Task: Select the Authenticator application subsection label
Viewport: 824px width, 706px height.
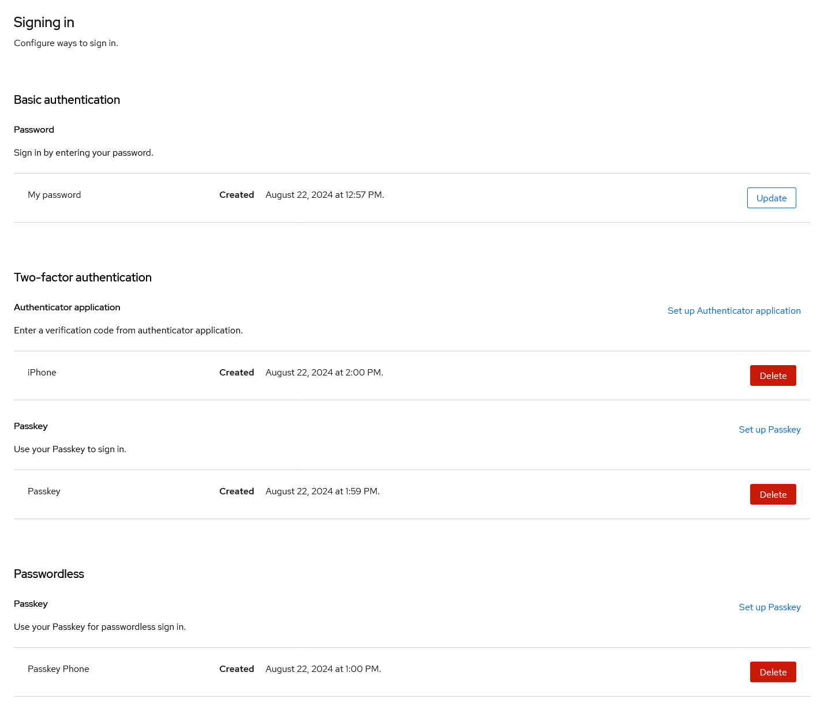Action: click(x=67, y=307)
